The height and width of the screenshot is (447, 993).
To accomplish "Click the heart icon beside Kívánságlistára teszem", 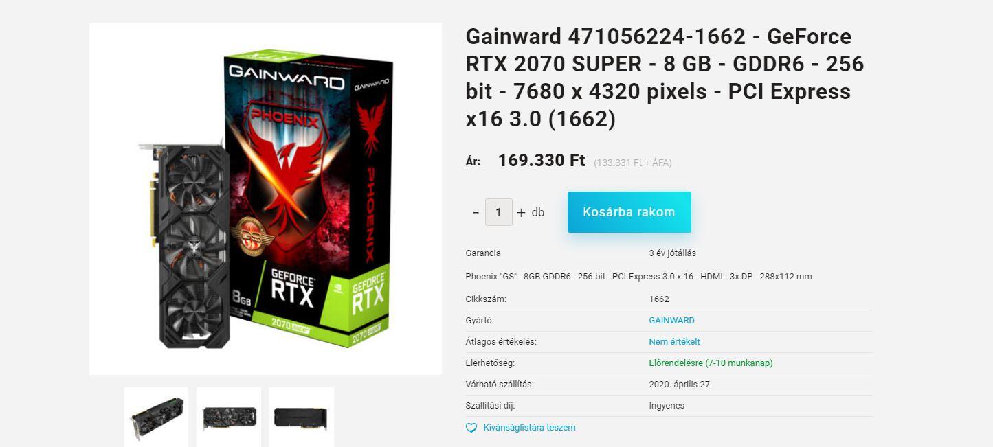I will point(471,428).
